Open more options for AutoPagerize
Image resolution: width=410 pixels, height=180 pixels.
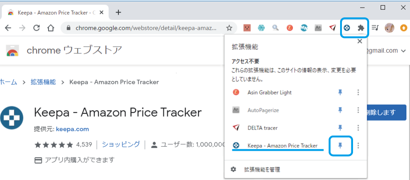click(x=358, y=110)
